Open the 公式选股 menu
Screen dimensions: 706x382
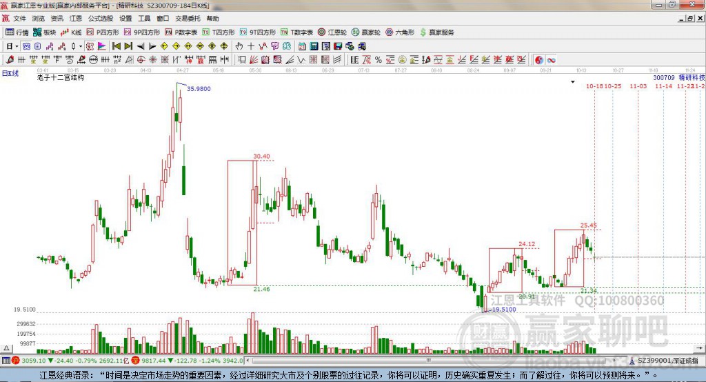[101, 19]
